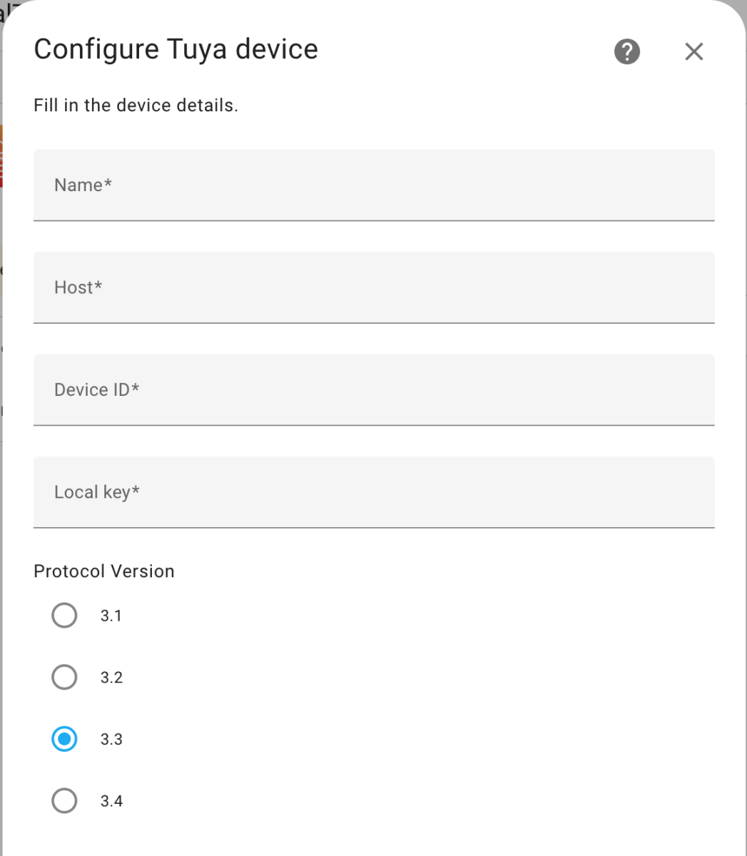
Task: Close the Configure Tuya device dialog
Action: coord(693,51)
